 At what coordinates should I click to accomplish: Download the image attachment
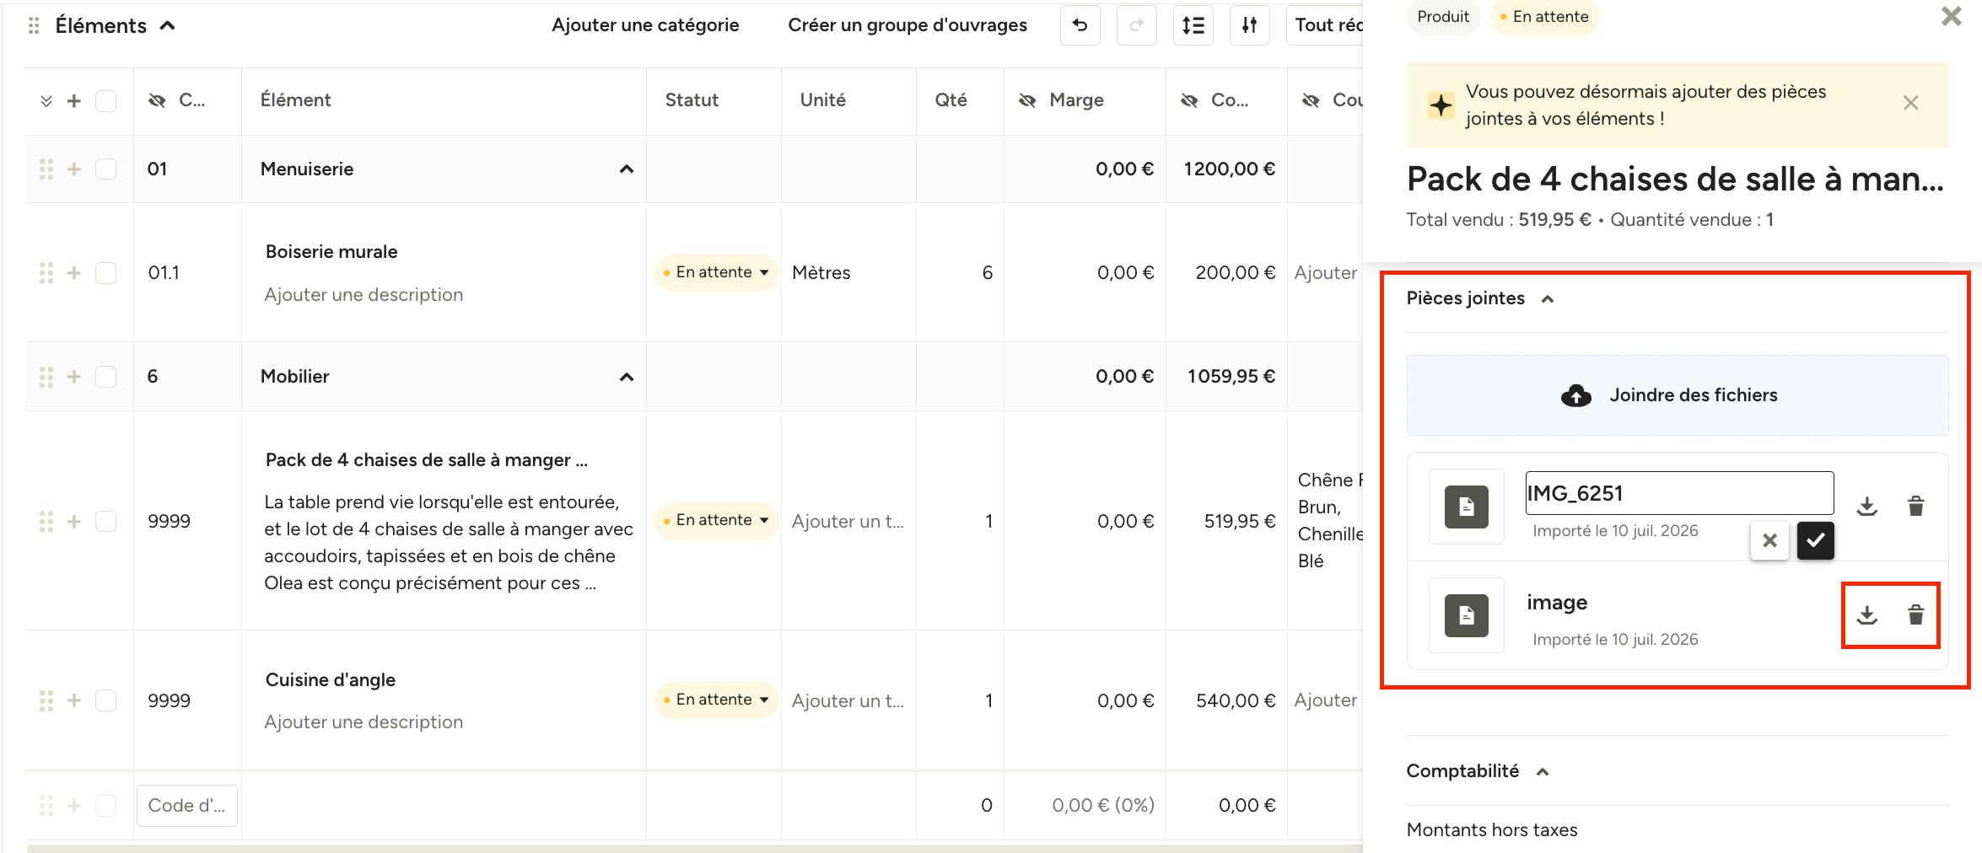click(1867, 614)
